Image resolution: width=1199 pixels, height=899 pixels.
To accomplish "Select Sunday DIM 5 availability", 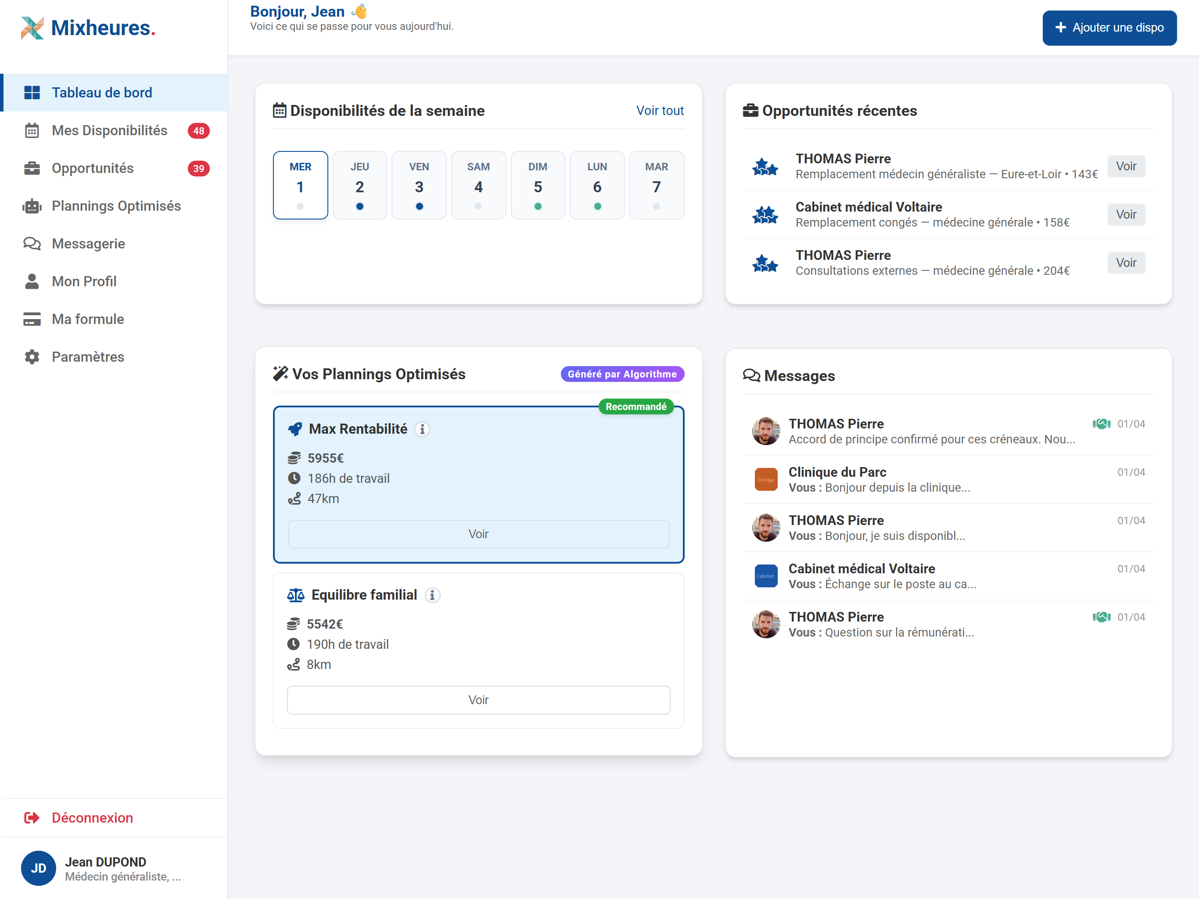I will (x=538, y=185).
